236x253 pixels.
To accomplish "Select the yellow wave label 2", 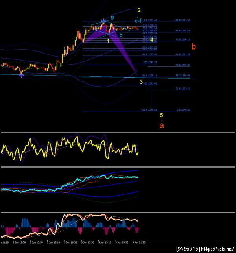I will click(x=139, y=10).
